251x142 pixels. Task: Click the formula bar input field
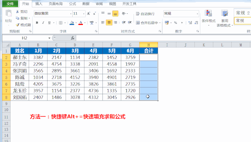tap(163, 38)
